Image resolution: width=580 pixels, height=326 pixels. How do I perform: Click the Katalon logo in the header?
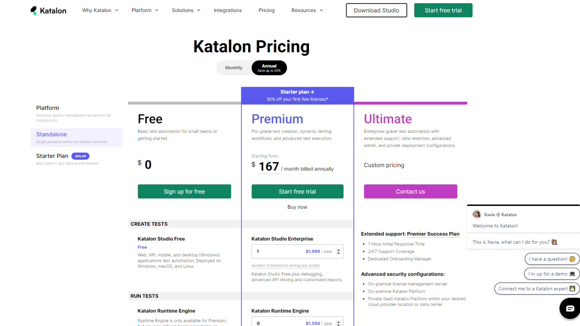coord(48,11)
